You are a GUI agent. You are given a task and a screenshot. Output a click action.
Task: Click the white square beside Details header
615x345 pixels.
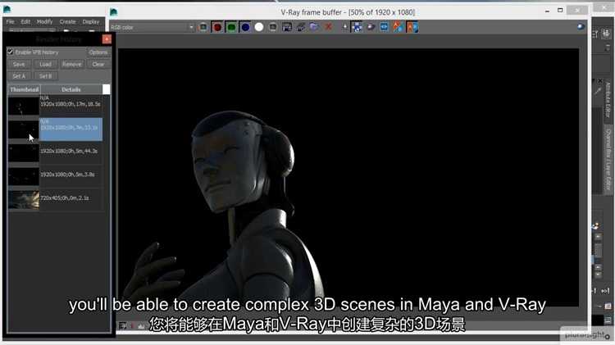(x=107, y=89)
